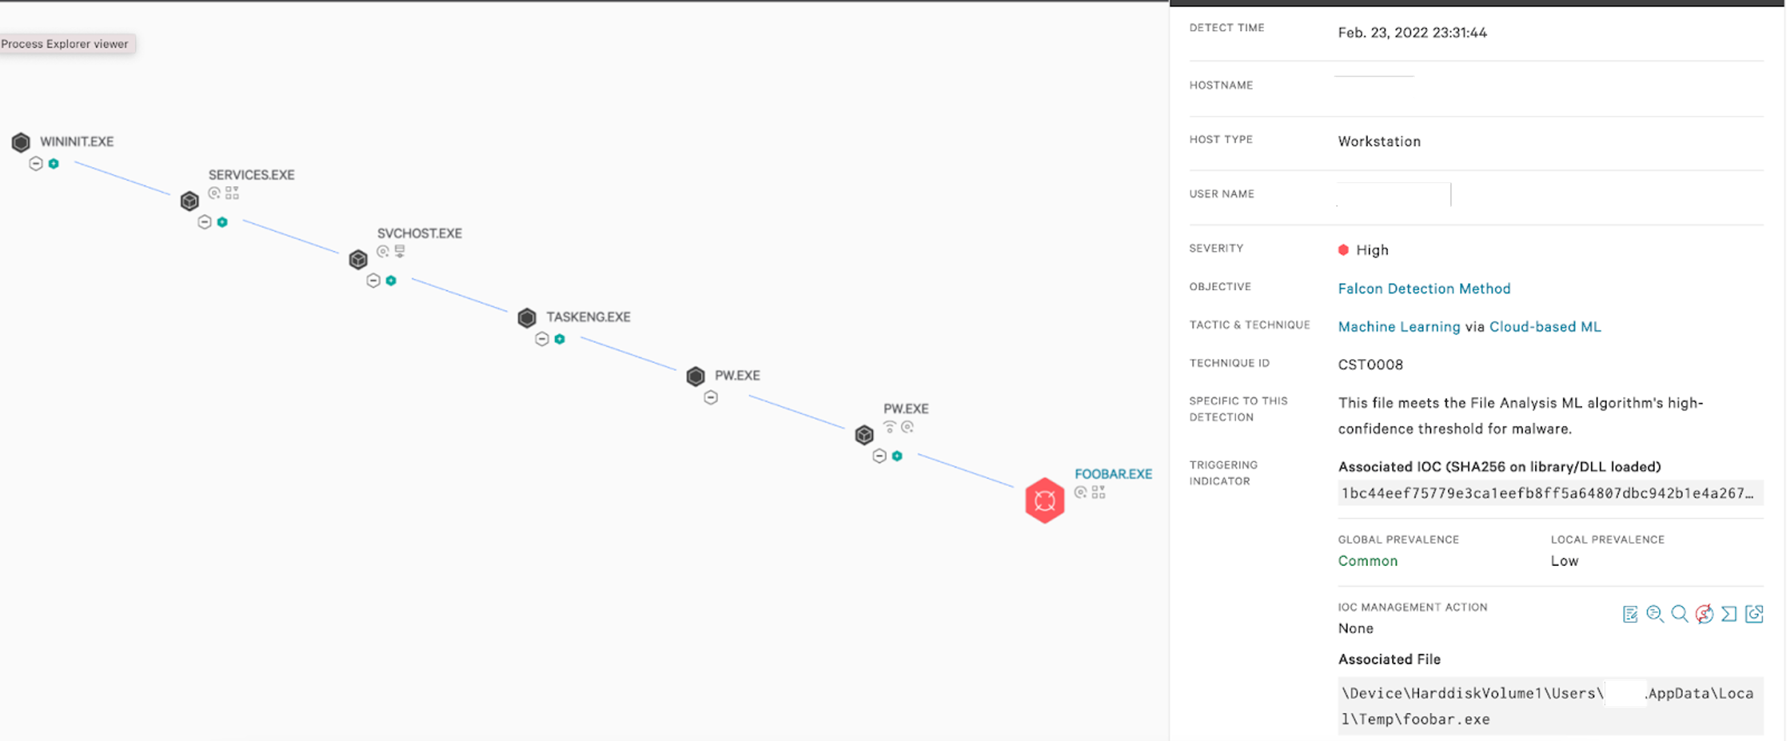Expand SVCHOST.EXE children via teal plus
The image size is (1787, 741).
coord(391,280)
